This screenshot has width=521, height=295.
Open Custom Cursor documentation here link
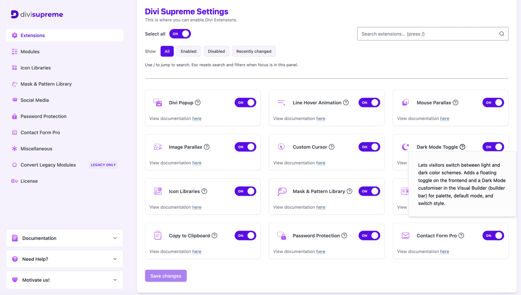[321, 163]
